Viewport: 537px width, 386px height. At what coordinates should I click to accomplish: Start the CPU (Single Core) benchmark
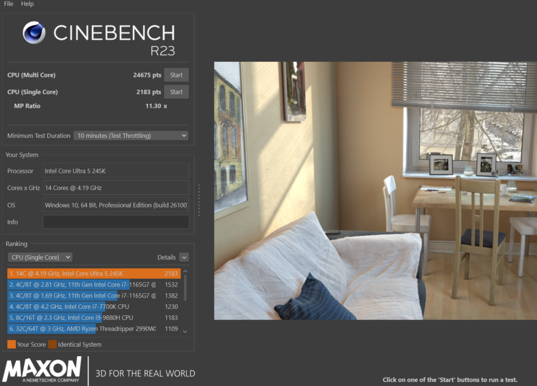[176, 92]
